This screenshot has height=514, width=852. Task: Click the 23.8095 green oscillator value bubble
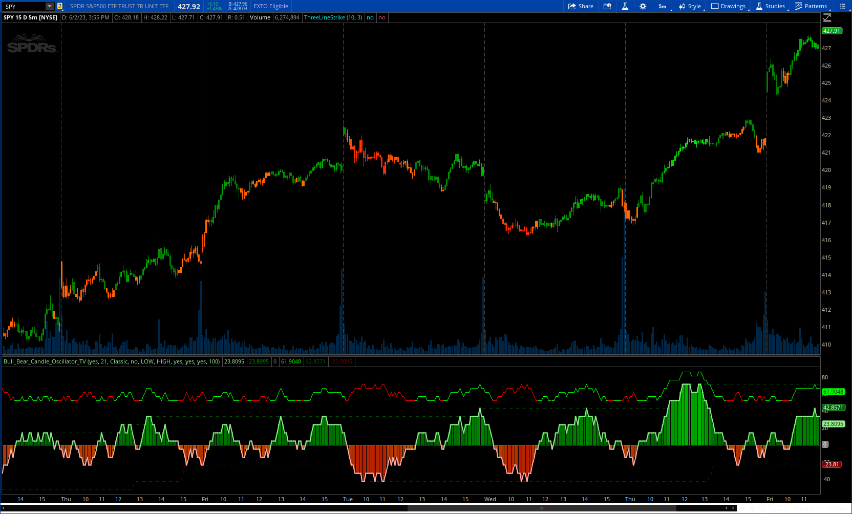click(x=834, y=424)
